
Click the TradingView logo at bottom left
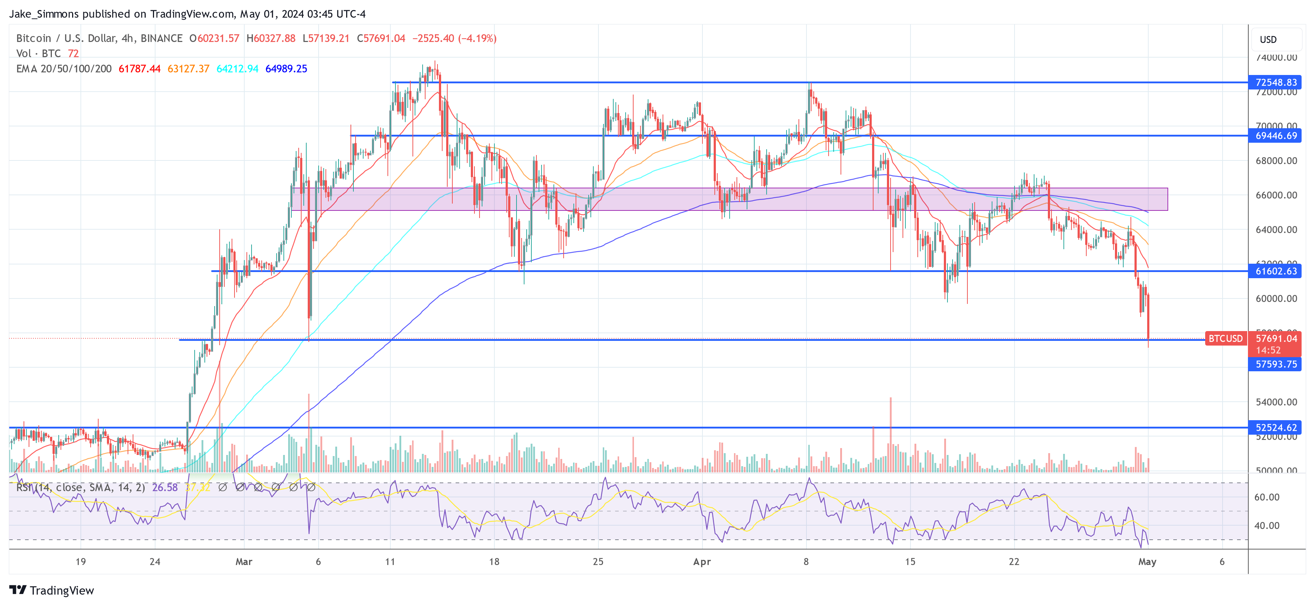[x=51, y=590]
